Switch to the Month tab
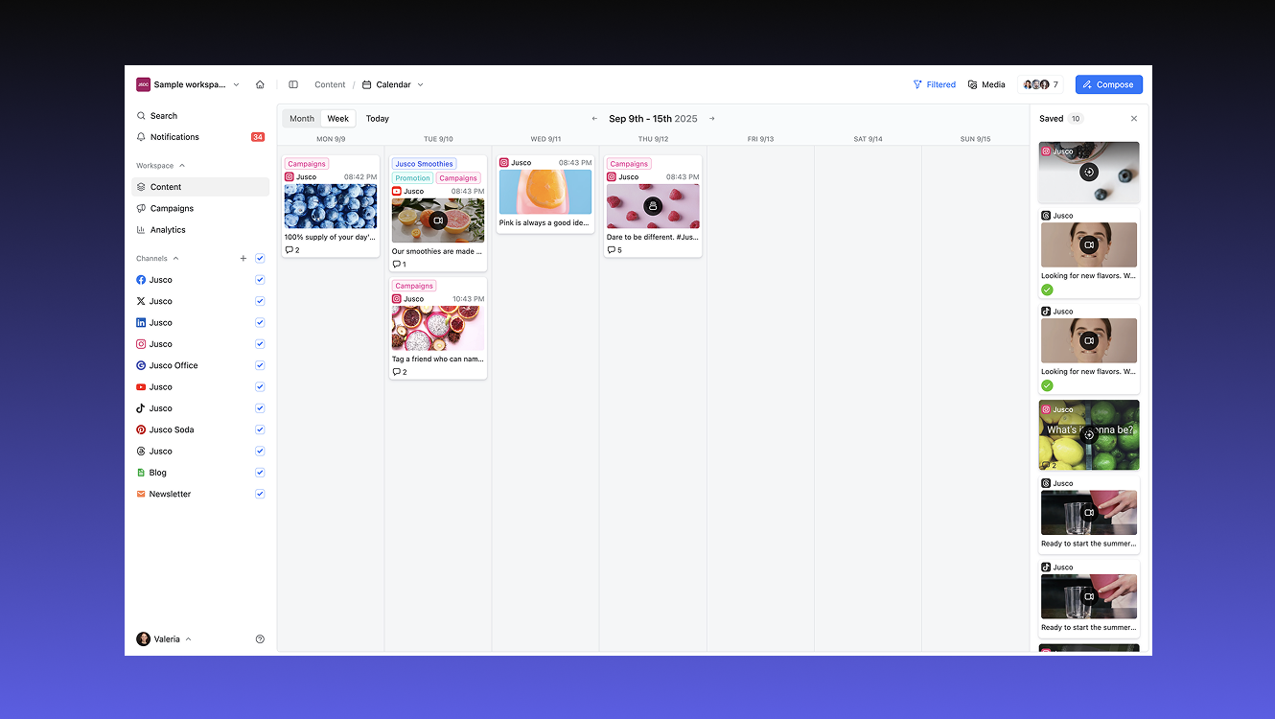 [x=302, y=119]
